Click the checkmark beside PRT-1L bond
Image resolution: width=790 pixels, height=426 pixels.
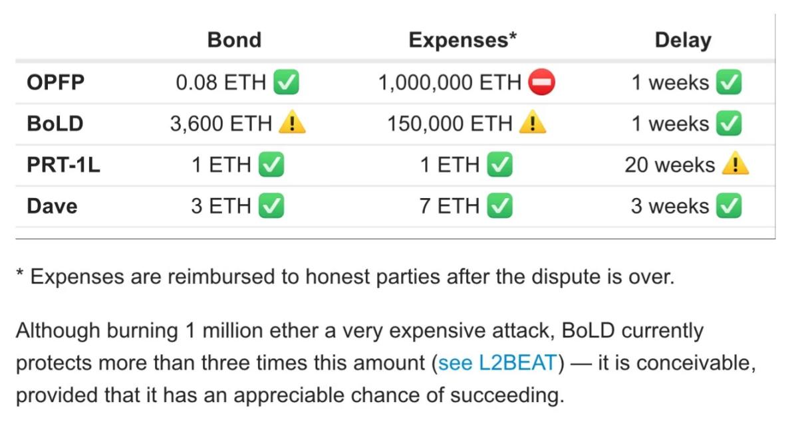pos(271,165)
